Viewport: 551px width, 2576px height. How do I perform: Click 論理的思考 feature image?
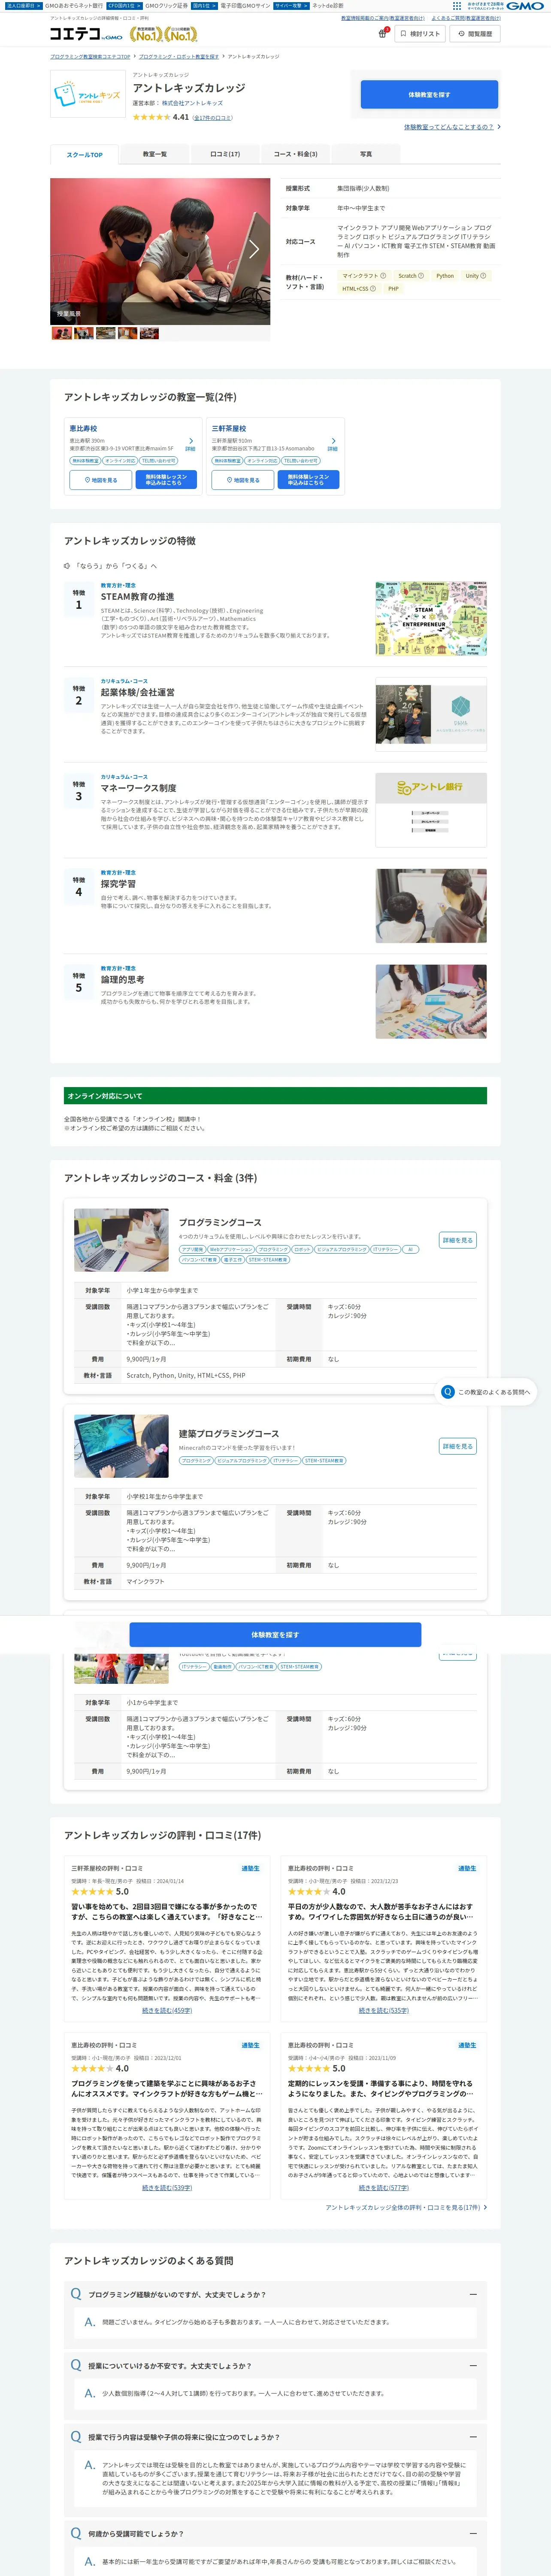[x=431, y=1001]
